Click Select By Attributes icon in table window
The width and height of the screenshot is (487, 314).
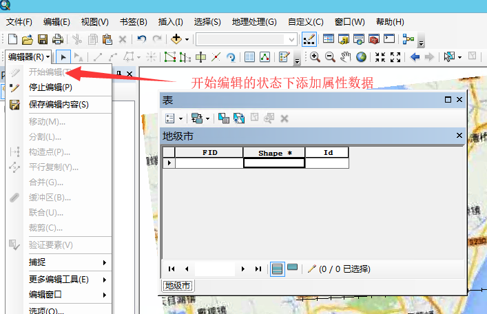224,118
